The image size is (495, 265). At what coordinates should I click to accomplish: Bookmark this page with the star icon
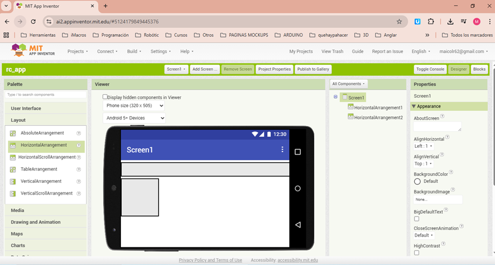point(399,22)
